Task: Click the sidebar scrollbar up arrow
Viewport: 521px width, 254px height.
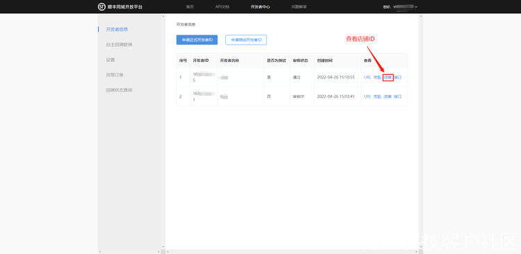Action: pos(163,16)
